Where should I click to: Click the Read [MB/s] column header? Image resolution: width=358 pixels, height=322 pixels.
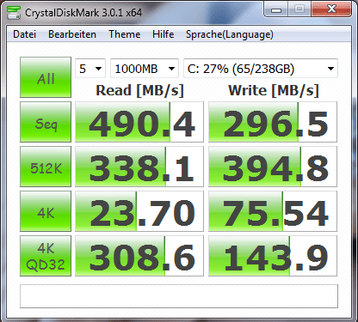pos(139,90)
